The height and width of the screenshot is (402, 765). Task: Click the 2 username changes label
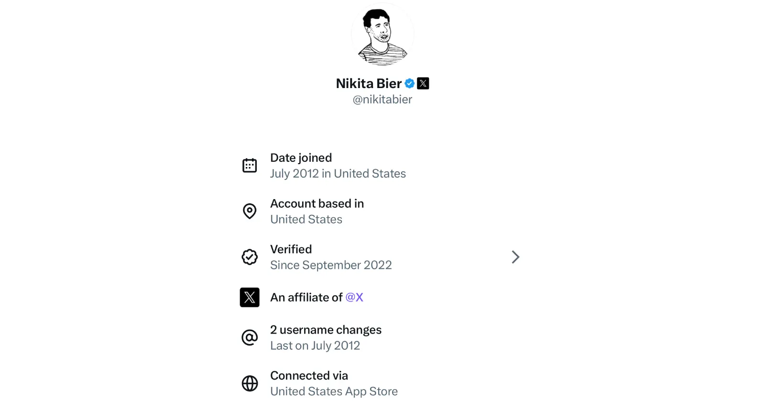pos(326,330)
